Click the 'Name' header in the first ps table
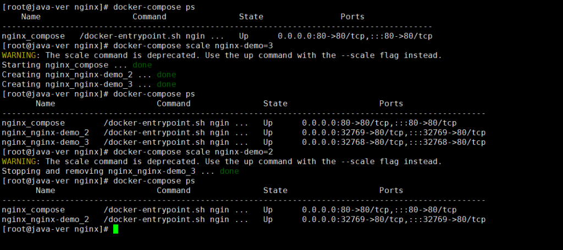This screenshot has height=250, width=563. pos(31,17)
